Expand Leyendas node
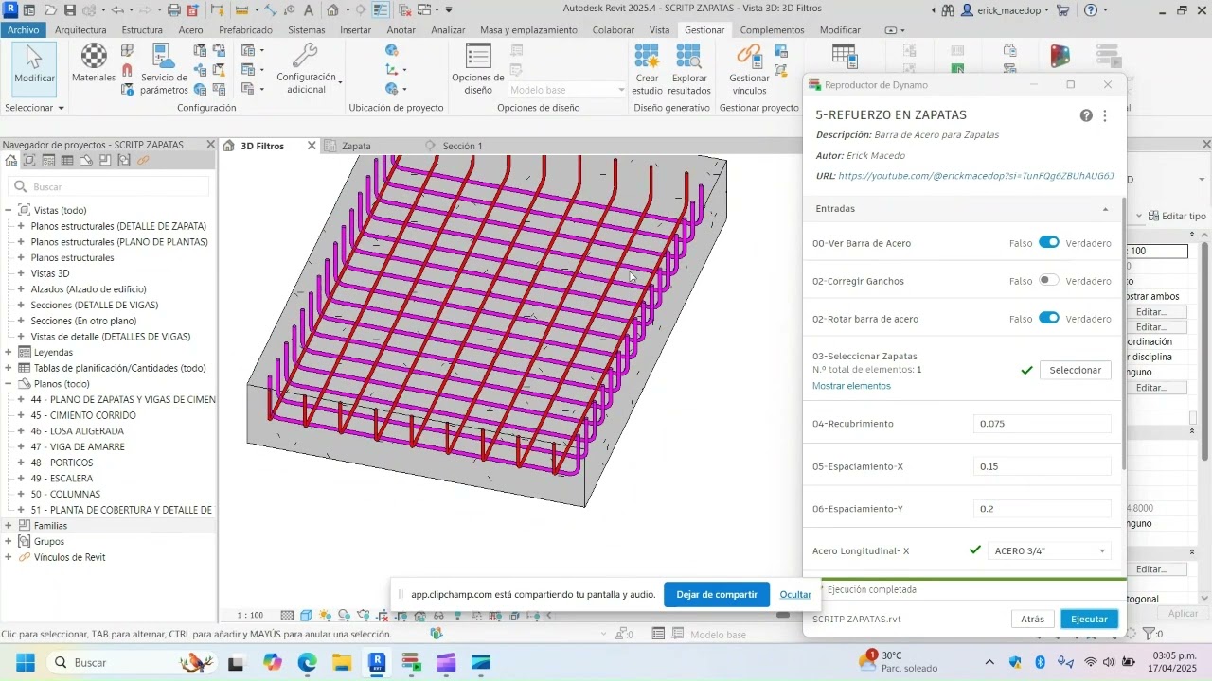This screenshot has width=1212, height=681. click(9, 352)
